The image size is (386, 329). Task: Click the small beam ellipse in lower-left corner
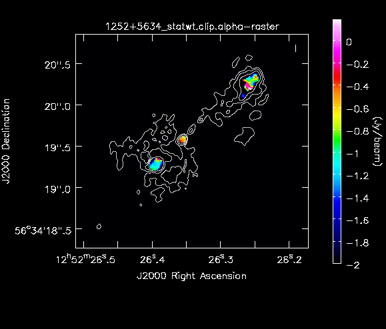(x=99, y=226)
